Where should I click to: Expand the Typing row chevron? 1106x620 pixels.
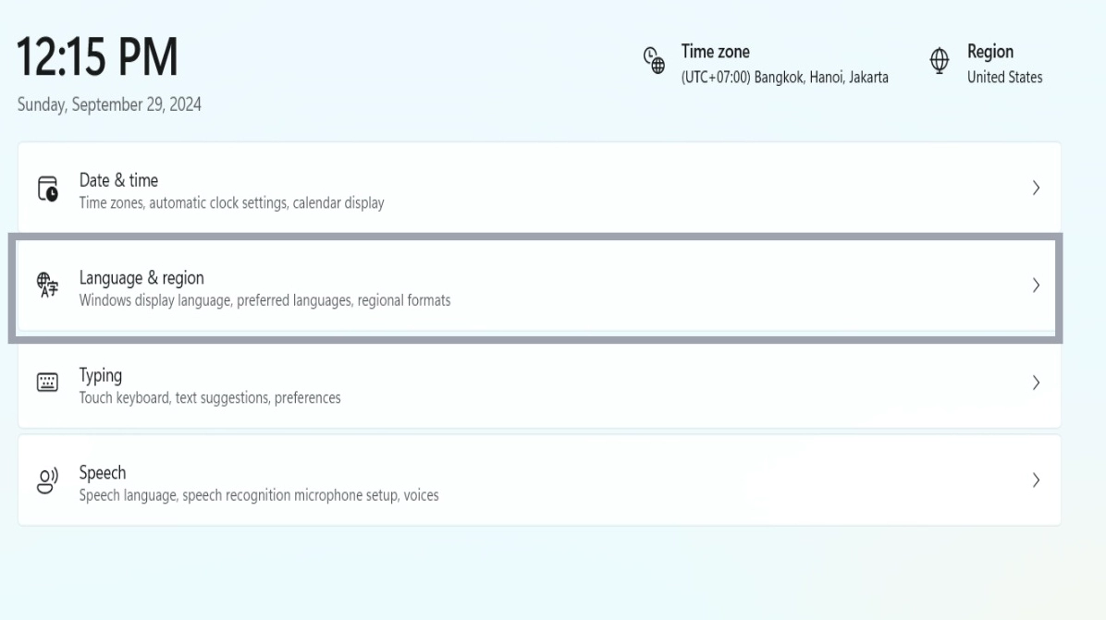(x=1036, y=383)
